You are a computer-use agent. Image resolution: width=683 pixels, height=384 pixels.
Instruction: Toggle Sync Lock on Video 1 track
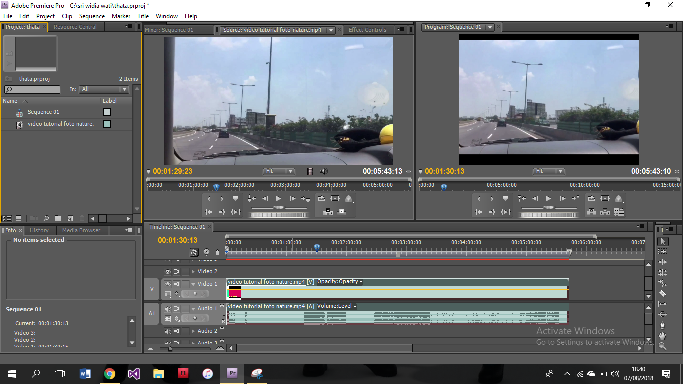pos(176,284)
